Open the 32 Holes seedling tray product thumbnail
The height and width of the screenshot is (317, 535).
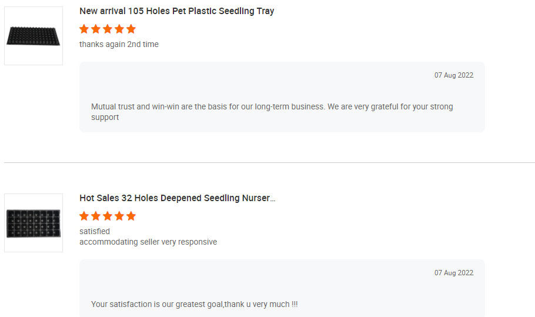[34, 223]
